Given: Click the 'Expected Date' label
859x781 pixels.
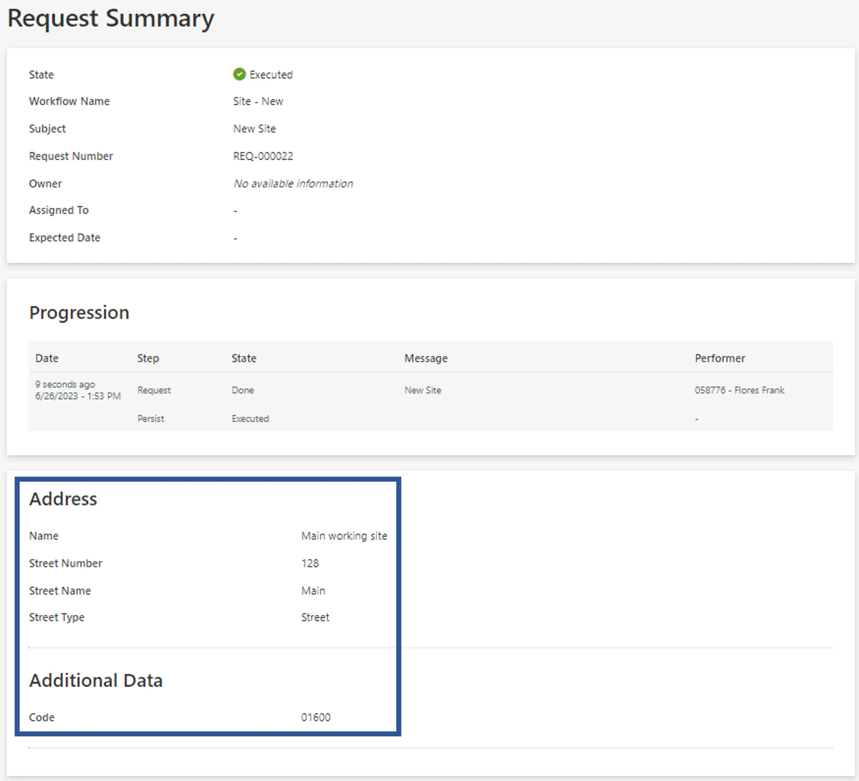Looking at the screenshot, I should click(x=65, y=238).
